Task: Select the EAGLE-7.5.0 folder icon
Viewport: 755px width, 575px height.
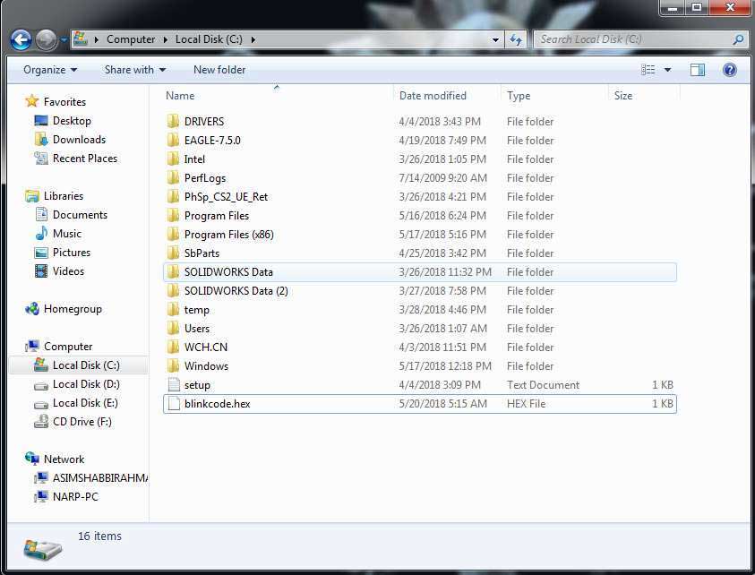Action: coord(174,140)
